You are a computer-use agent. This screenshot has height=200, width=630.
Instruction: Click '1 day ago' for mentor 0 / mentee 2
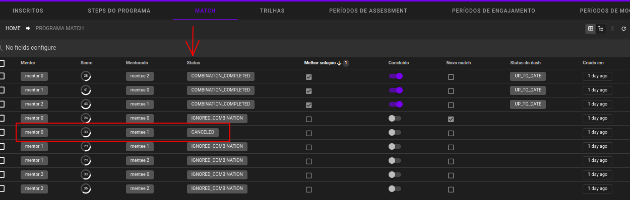click(597, 76)
